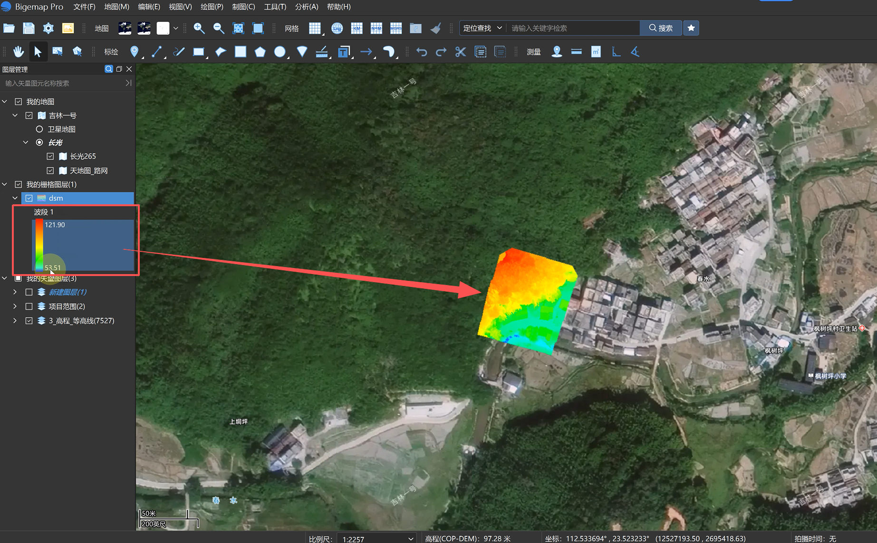Check the 项目范围(2) layer checkbox

coord(29,306)
